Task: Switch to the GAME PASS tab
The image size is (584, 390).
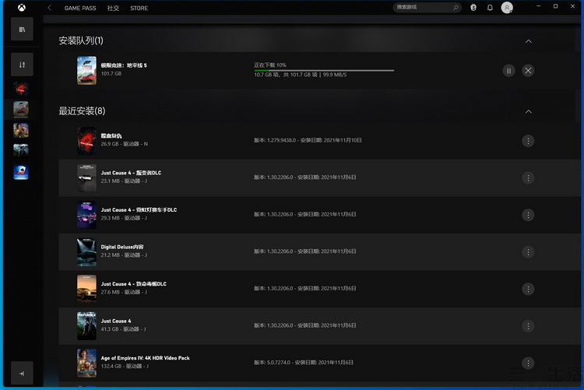Action: (x=80, y=8)
